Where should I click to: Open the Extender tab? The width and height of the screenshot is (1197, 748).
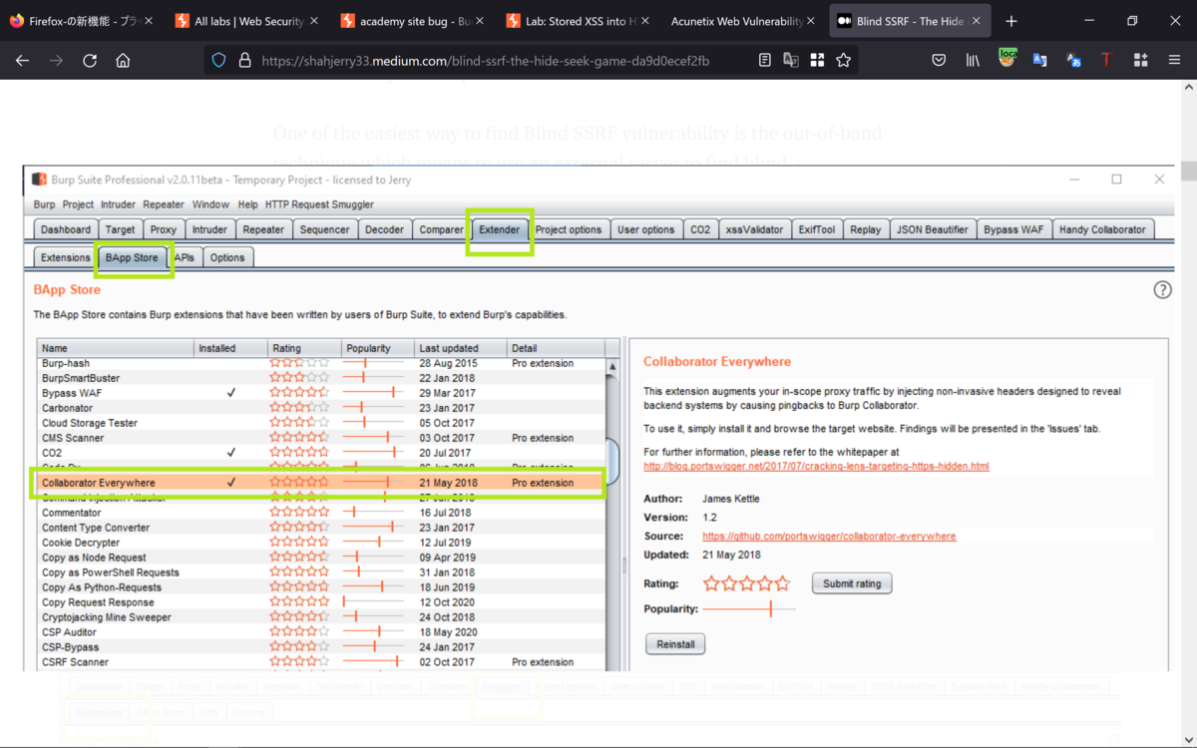[x=500, y=229]
